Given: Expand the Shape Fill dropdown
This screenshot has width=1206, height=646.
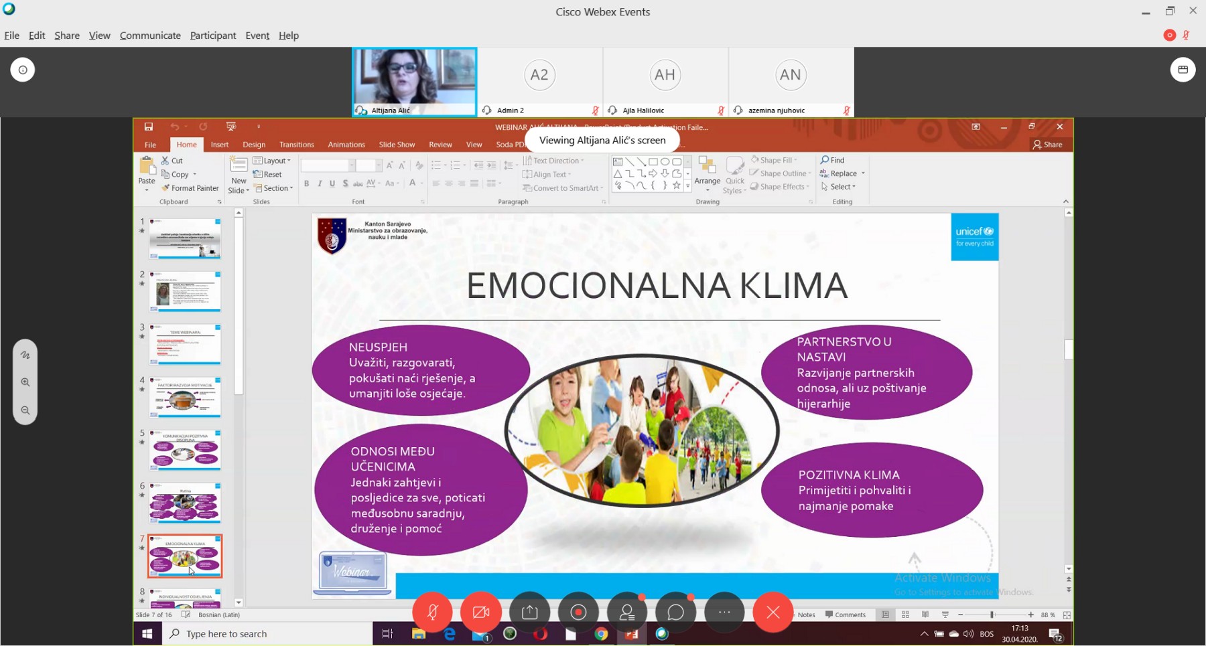Looking at the screenshot, I should (x=775, y=160).
